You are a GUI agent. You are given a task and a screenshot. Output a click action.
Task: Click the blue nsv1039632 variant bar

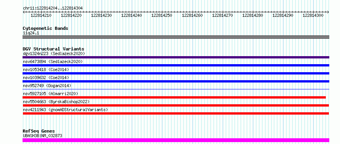pyautogui.click(x=176, y=81)
